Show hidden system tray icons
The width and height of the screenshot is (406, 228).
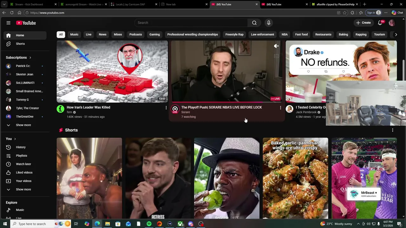(358, 224)
